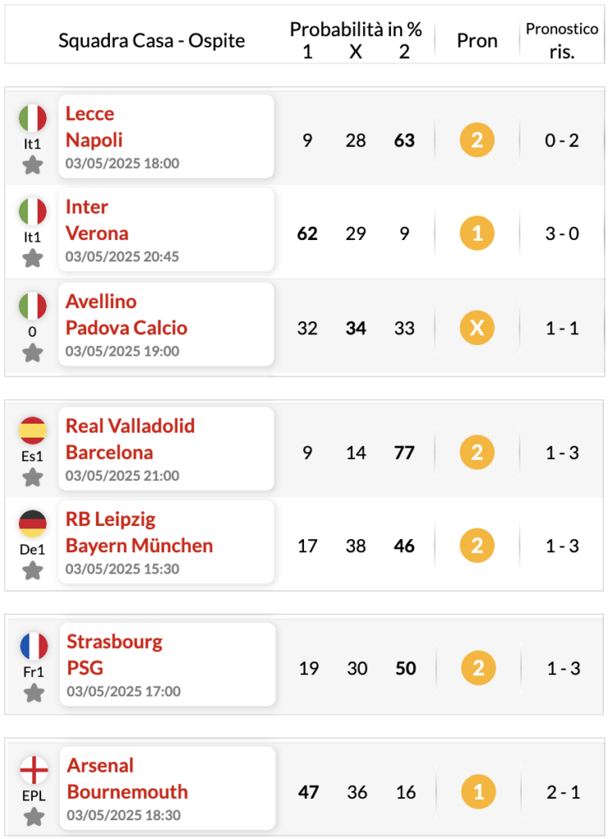The height and width of the screenshot is (839, 608).
Task: Click the German flag De1 league icon
Action: coord(33,524)
